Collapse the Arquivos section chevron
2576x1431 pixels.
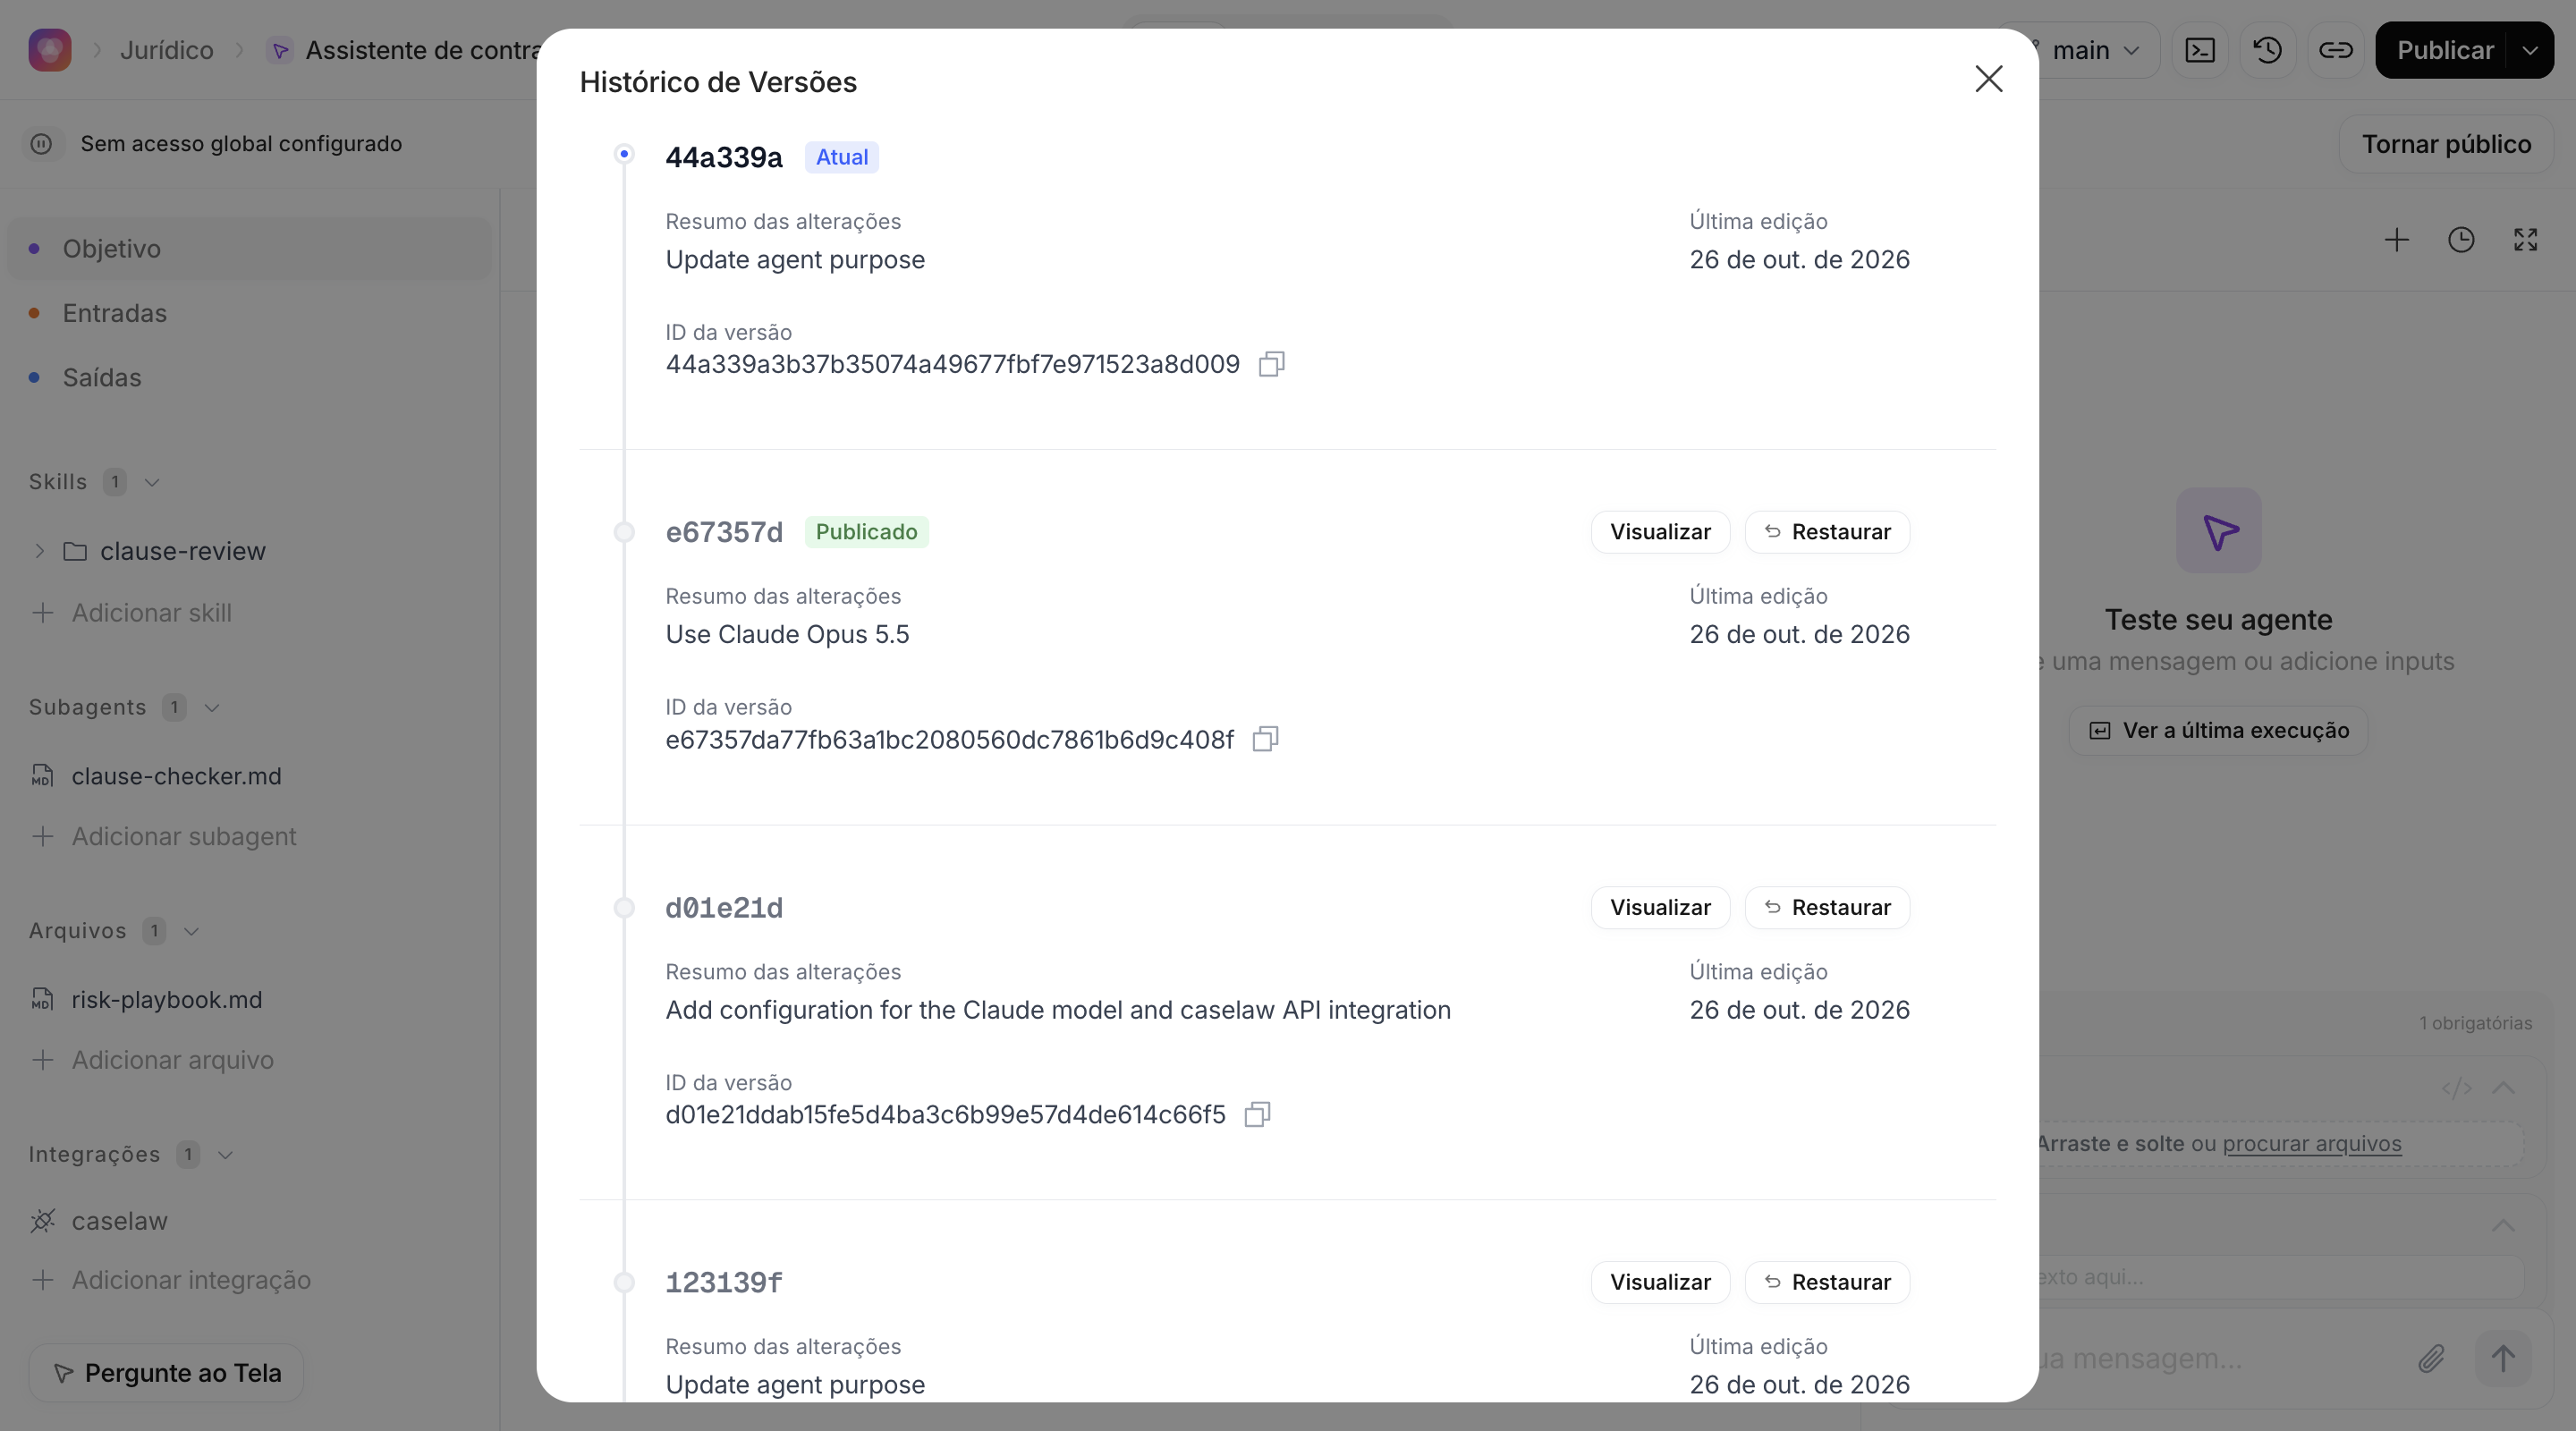[192, 931]
